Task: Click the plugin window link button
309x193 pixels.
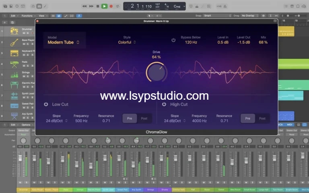Action: (275, 21)
